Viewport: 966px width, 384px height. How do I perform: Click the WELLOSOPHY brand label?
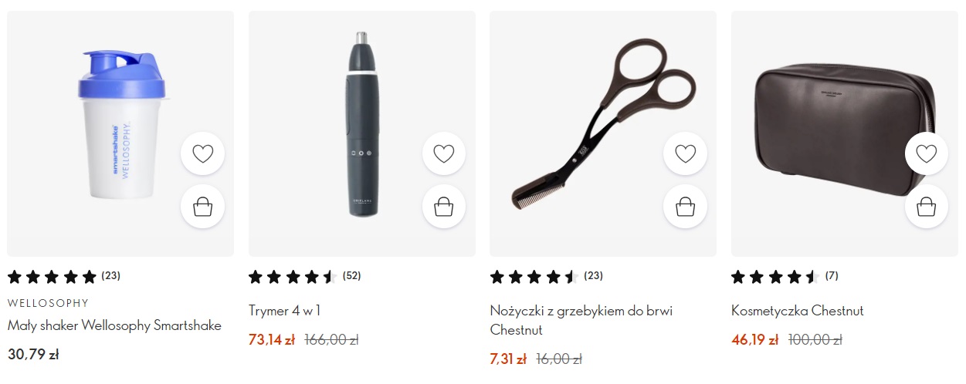[48, 303]
